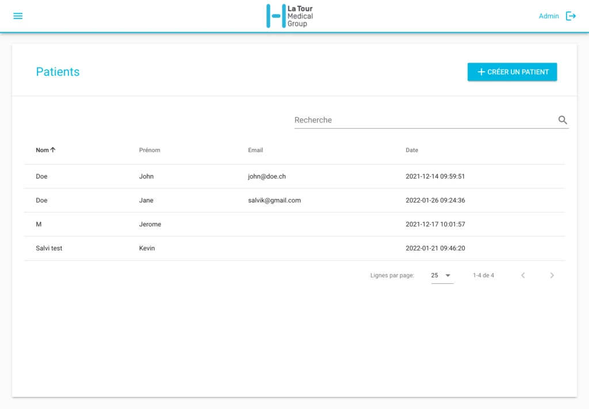Open the rows per page dropdown
Screen dimensions: 589x409
pyautogui.click(x=442, y=275)
